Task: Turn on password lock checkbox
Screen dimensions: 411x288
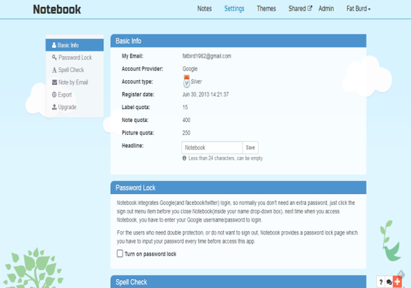Action: point(120,254)
